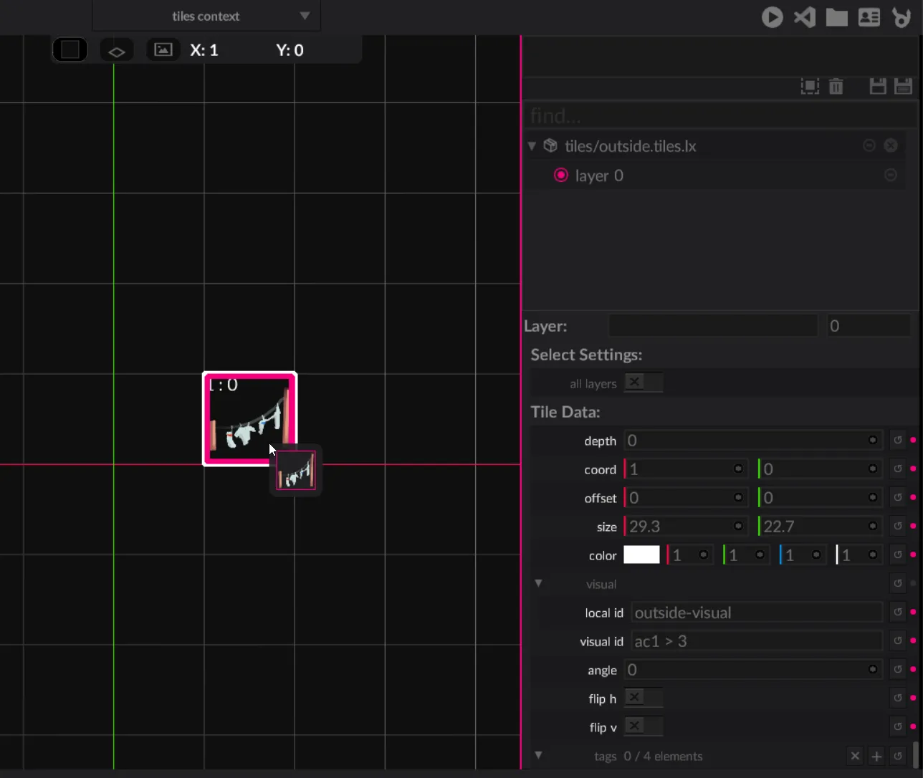This screenshot has height=778, width=923.
Task: Click the dashed select-all icon
Action: (810, 87)
